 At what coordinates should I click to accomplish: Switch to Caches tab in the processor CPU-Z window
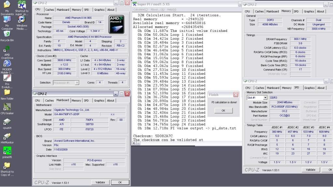(x=50, y=10)
